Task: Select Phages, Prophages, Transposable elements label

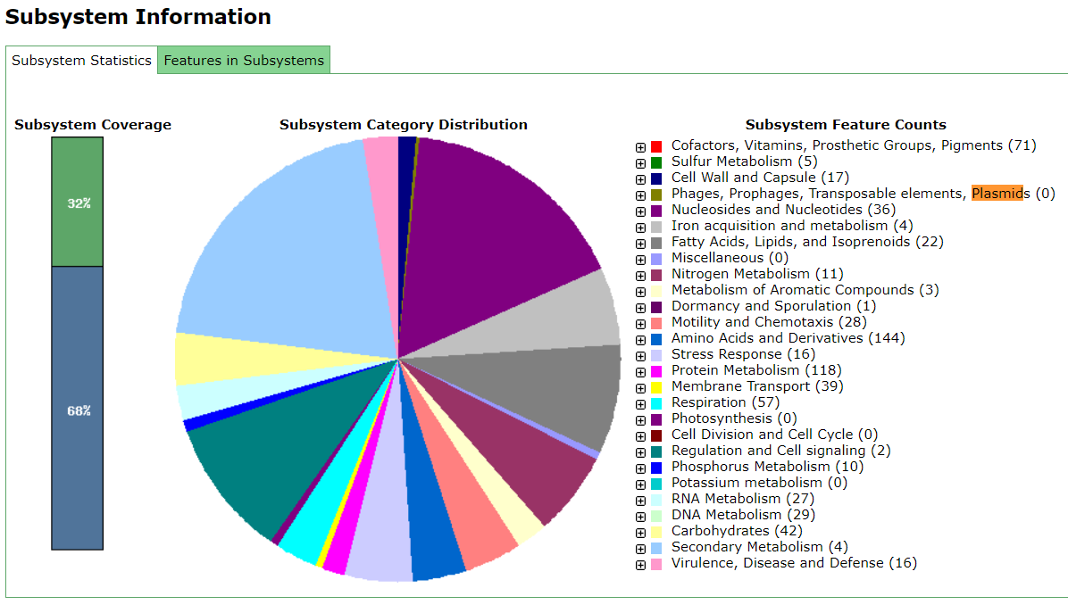Action: click(x=863, y=194)
